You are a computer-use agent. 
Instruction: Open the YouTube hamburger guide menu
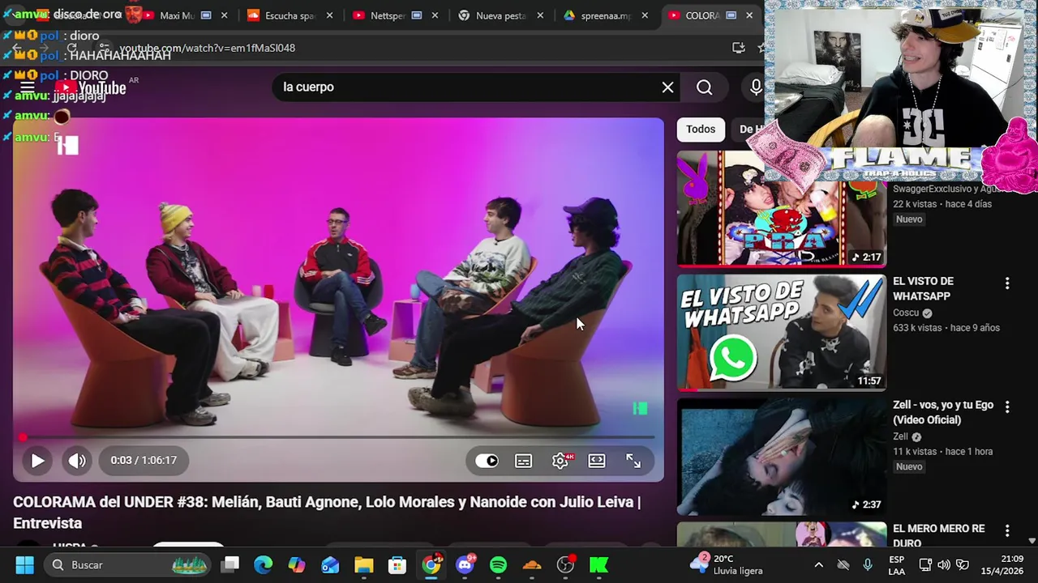(27, 87)
